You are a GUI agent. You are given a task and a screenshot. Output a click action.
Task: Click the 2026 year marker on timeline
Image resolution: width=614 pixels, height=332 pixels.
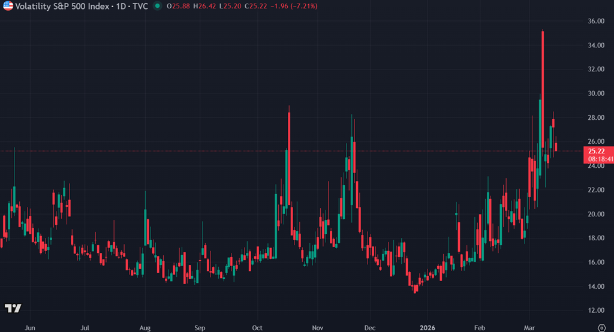tap(426, 328)
